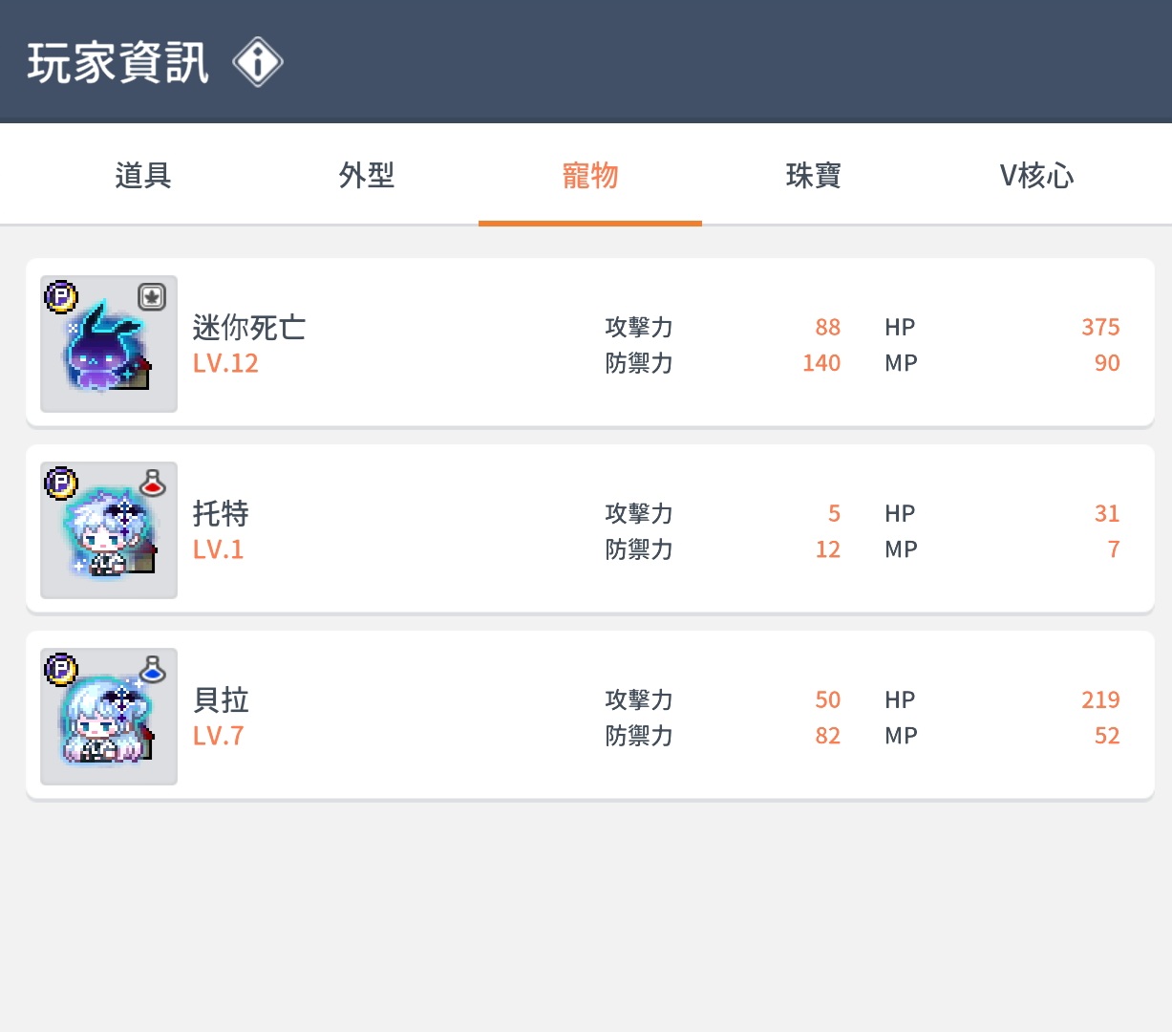Click the 玩家資訊 header title
1172x1032 pixels.
click(x=117, y=63)
